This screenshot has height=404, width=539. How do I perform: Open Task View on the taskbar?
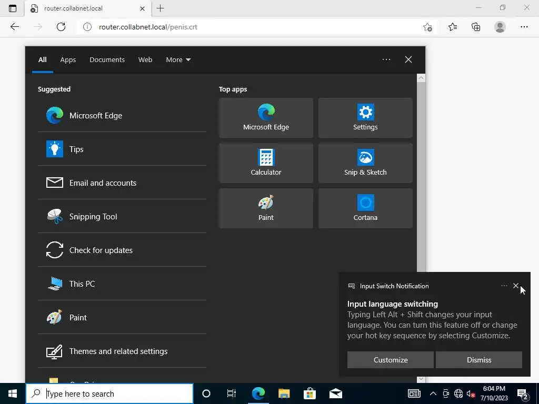click(x=232, y=393)
